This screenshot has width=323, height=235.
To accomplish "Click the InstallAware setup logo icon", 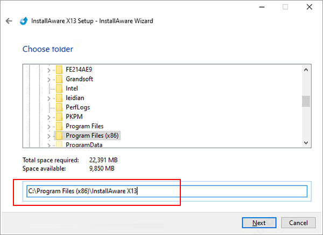I will click(x=24, y=21).
